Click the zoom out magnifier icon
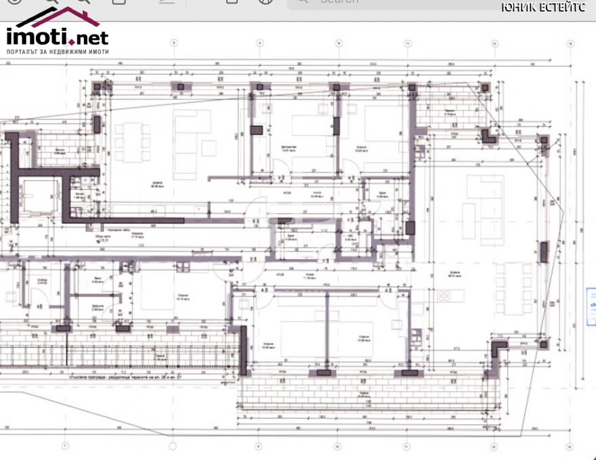 (51, 1)
